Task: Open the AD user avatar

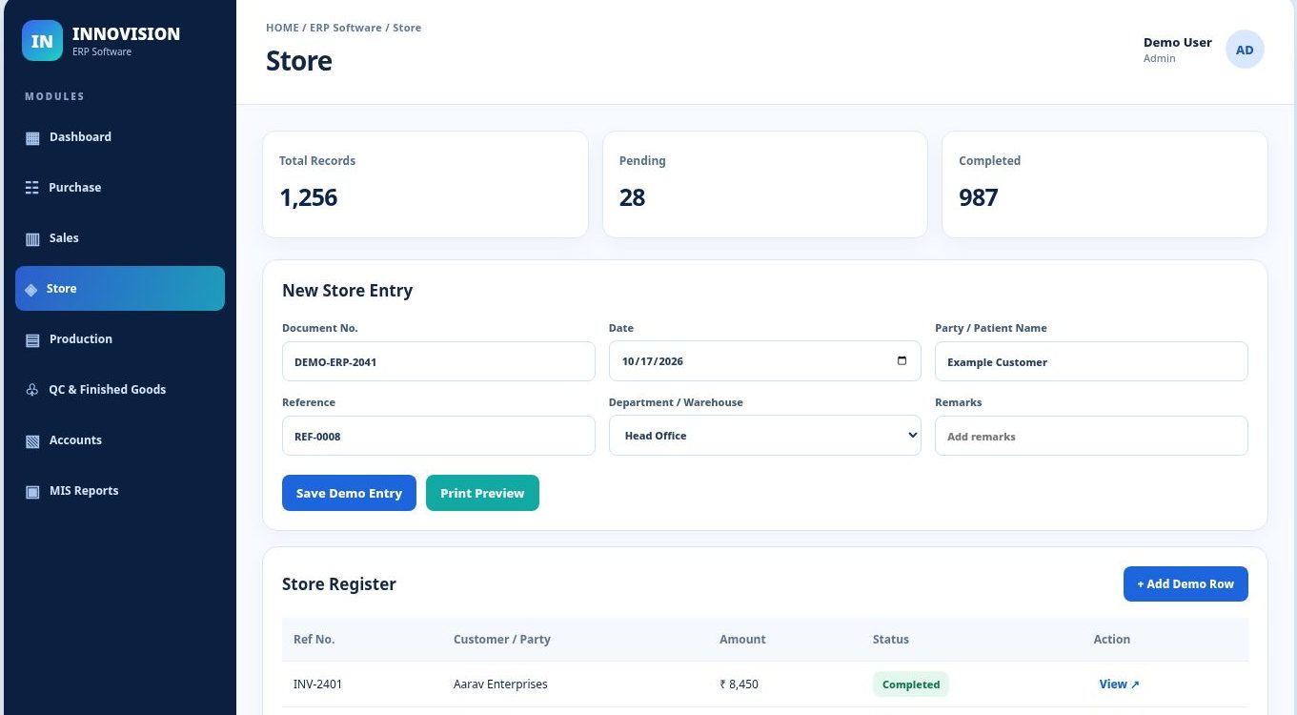Action: point(1245,50)
